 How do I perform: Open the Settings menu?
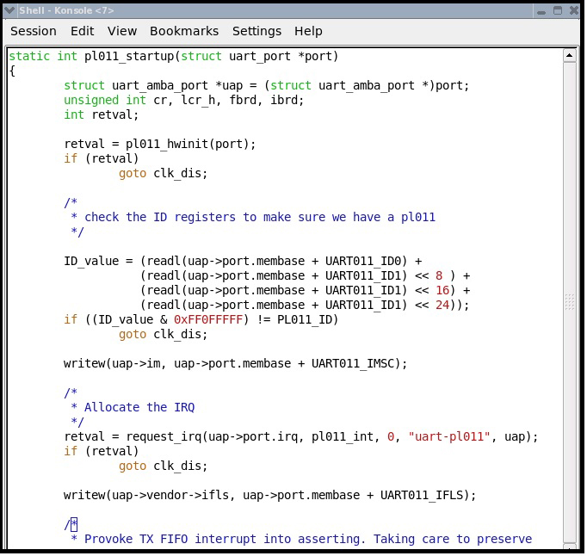(x=256, y=31)
